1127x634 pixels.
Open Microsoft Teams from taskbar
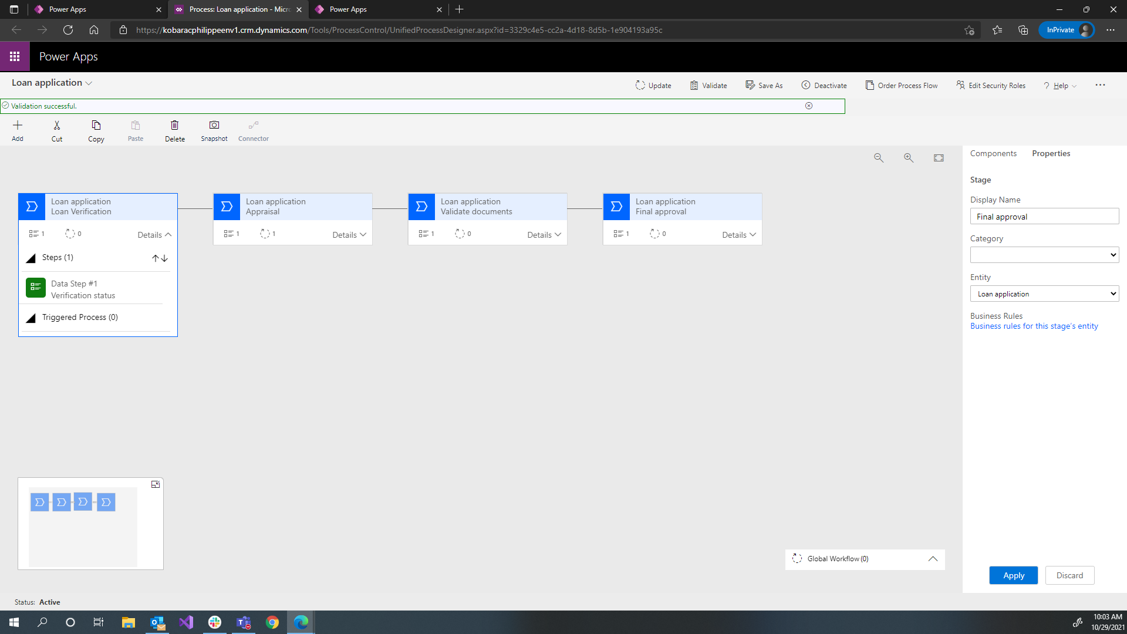tap(244, 622)
